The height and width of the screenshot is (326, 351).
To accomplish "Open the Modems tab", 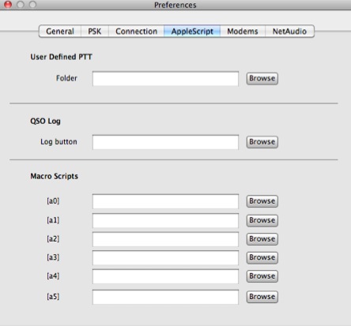I will click(x=243, y=32).
